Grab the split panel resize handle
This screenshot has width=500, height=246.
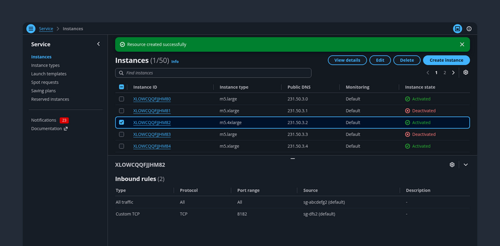292,159
